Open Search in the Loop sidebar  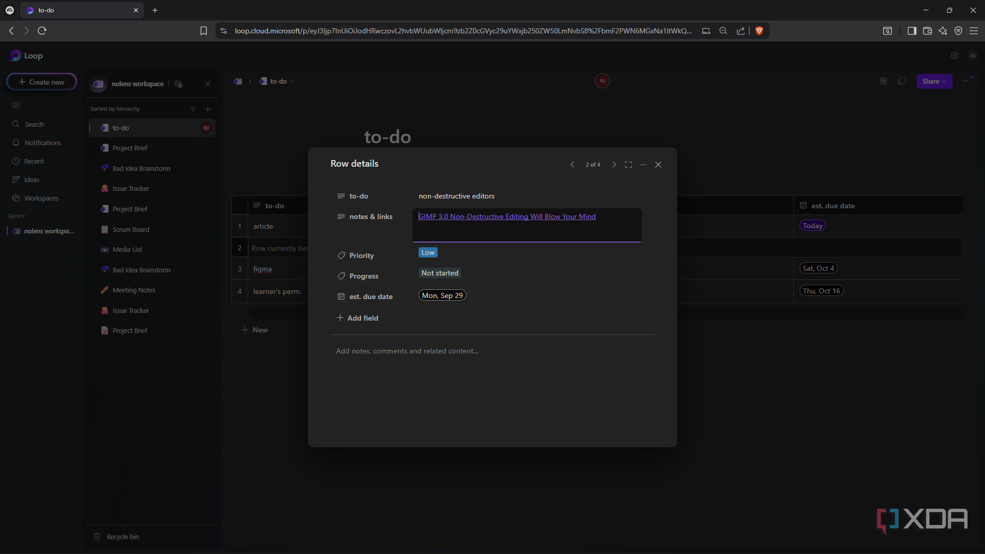click(29, 124)
